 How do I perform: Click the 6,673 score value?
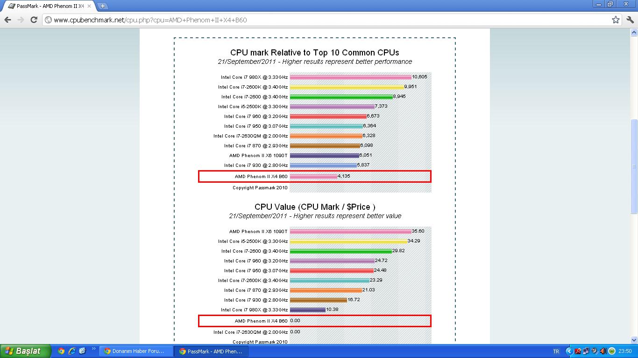[373, 116]
